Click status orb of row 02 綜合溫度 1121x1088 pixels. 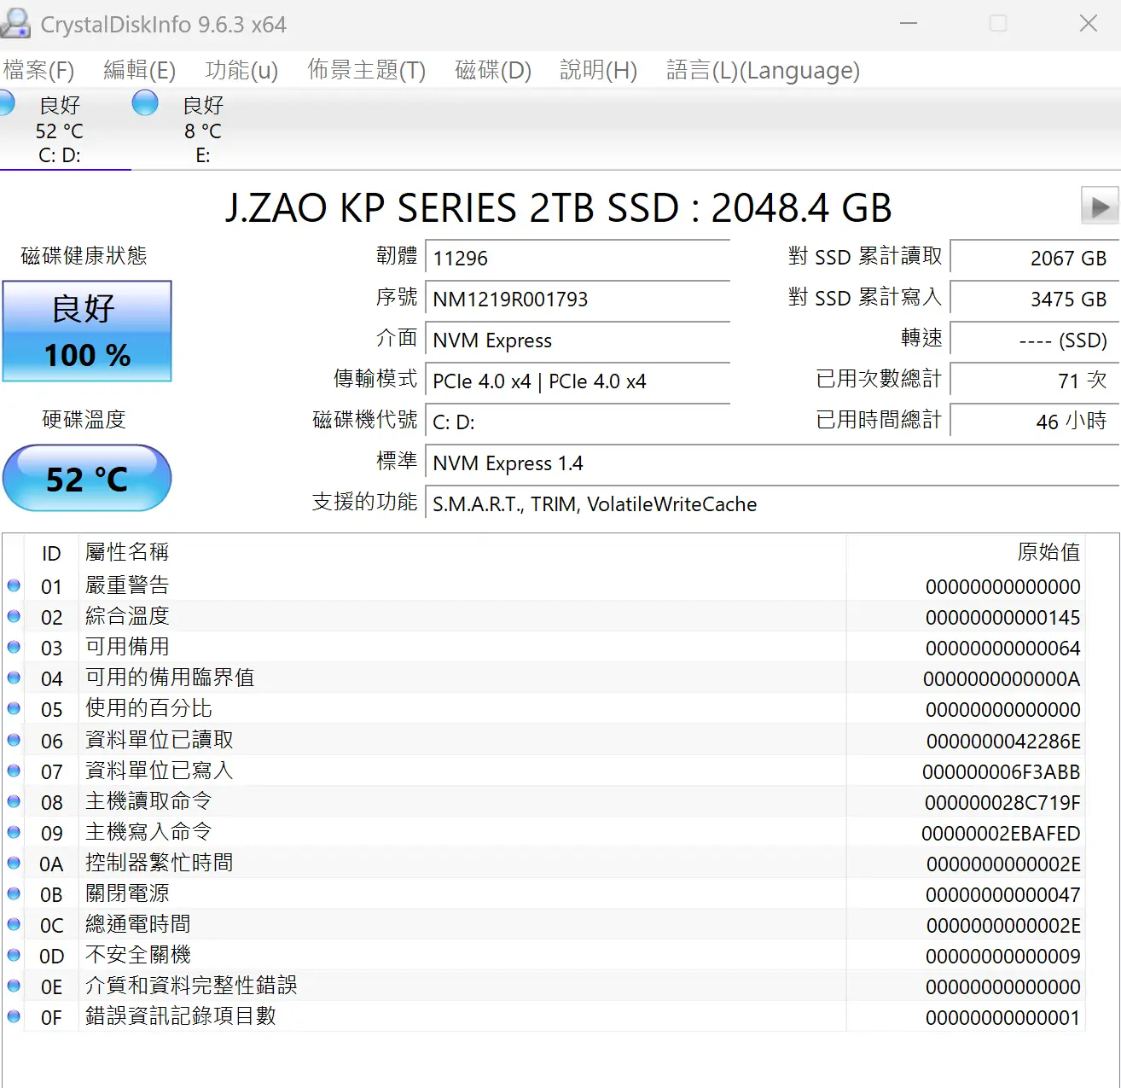tap(14, 616)
